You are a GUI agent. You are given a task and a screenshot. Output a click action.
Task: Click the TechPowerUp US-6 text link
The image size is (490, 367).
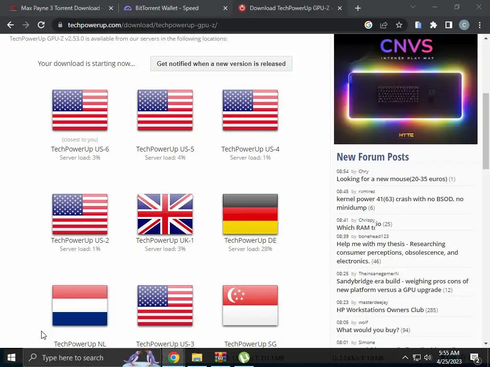click(80, 149)
